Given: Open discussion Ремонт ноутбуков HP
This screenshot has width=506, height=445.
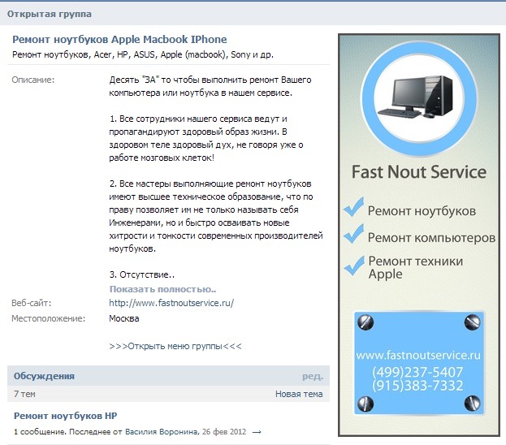Looking at the screenshot, I should coord(65,416).
